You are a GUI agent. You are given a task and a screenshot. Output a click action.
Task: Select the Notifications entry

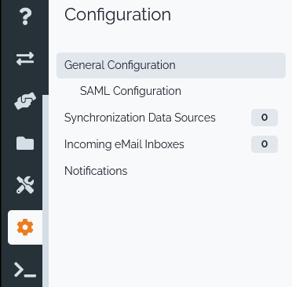click(x=96, y=171)
